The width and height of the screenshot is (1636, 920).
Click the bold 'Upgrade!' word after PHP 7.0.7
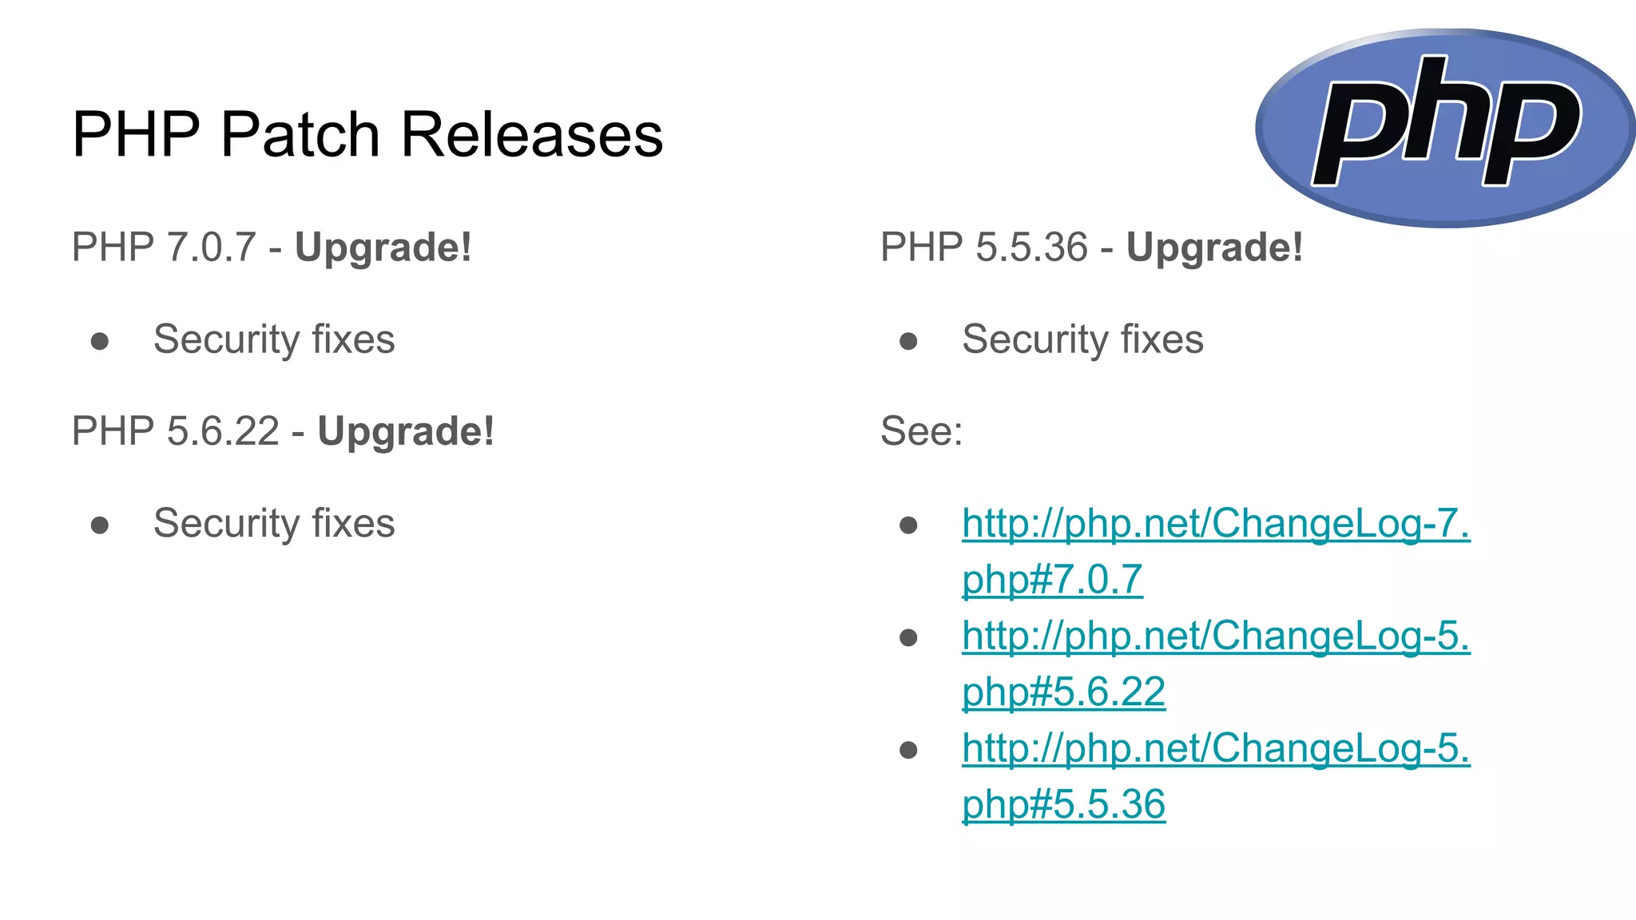[x=383, y=247]
